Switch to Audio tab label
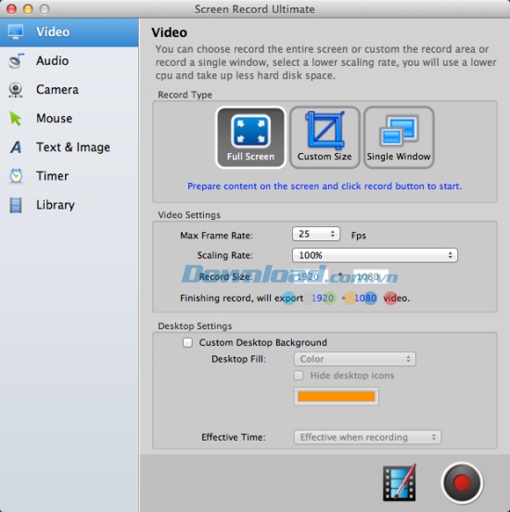Screen dimensions: 510x512 tap(53, 60)
